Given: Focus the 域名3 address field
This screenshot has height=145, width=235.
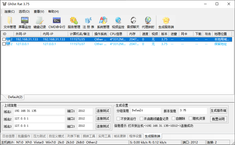Looking at the screenshot, I should click(x=39, y=126).
